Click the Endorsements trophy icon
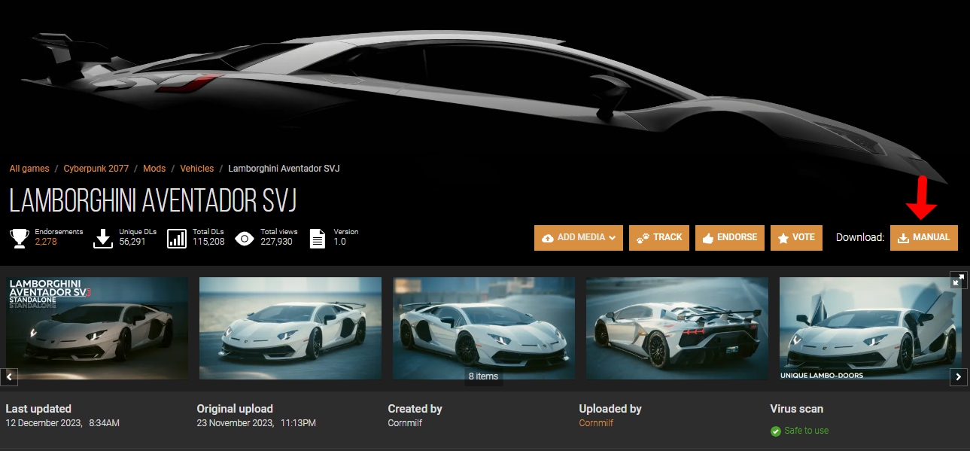970x451 pixels. pyautogui.click(x=20, y=238)
